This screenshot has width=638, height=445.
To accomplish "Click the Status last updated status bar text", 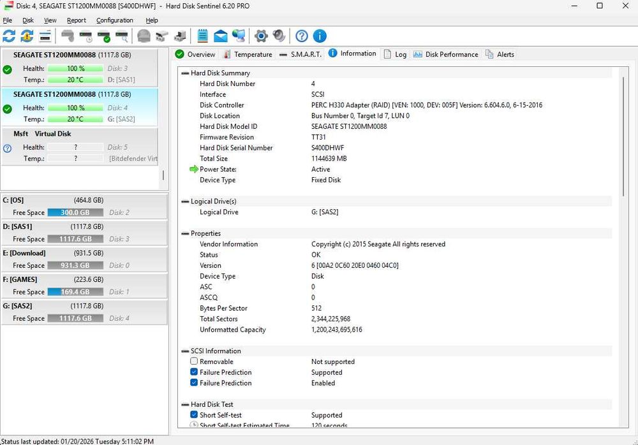I will click(x=77, y=441).
